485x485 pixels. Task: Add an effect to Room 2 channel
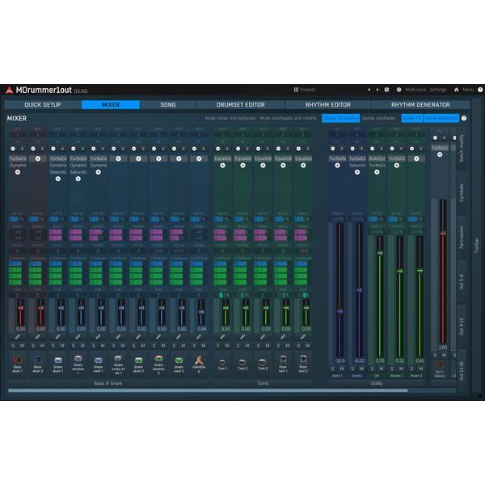tap(416, 158)
